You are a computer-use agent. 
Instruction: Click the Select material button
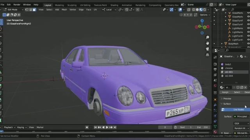pos(237,92)
